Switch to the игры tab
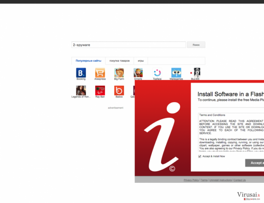This screenshot has width=264, height=203. [141, 61]
